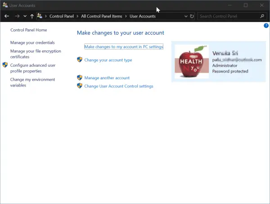Open Manage your file encryption certificates

pos(36,54)
